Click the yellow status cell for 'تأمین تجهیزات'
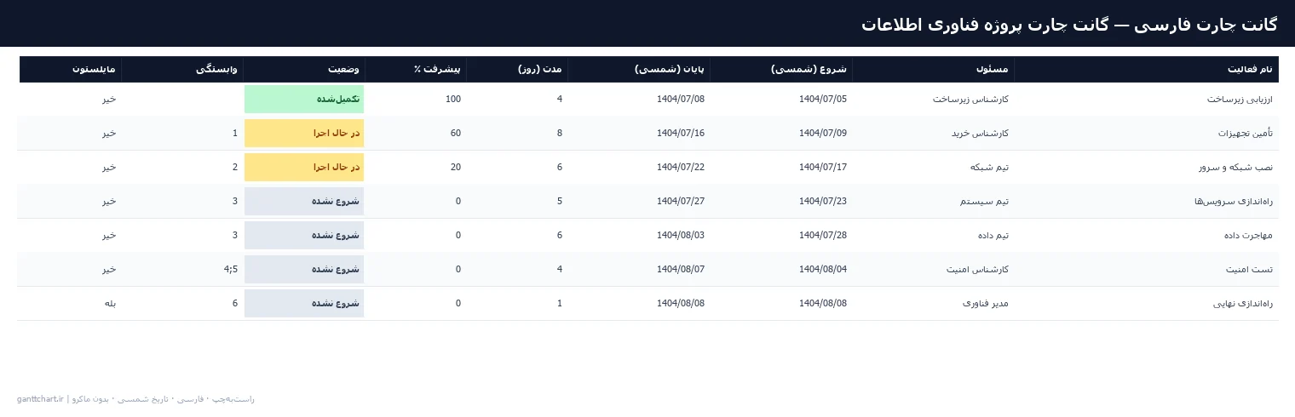This screenshot has width=1295, height=417. [x=304, y=134]
